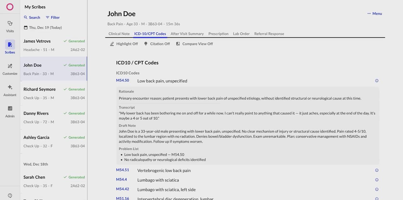This screenshot has width=403, height=200.
Task: Open the Prescription tab
Action: (219, 34)
